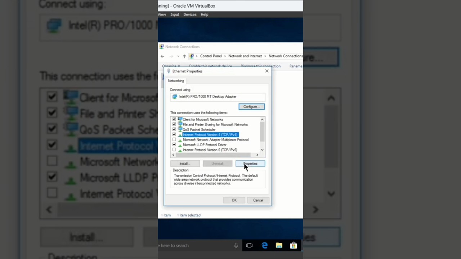Expand arrow after Control Panel breadcrumb
The image size is (461, 259).
pyautogui.click(x=225, y=56)
